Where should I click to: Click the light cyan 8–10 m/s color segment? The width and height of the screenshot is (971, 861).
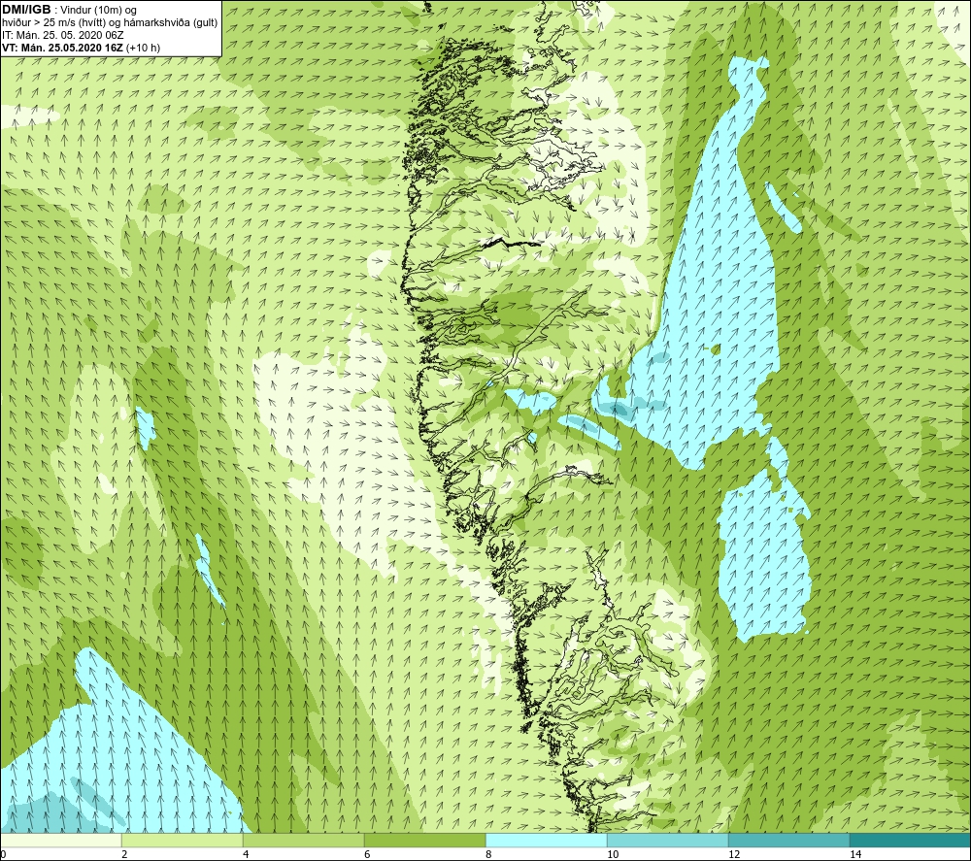click(x=546, y=841)
